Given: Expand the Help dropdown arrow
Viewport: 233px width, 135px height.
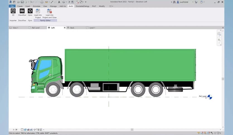Looking at the screenshot, I should pos(204,2).
